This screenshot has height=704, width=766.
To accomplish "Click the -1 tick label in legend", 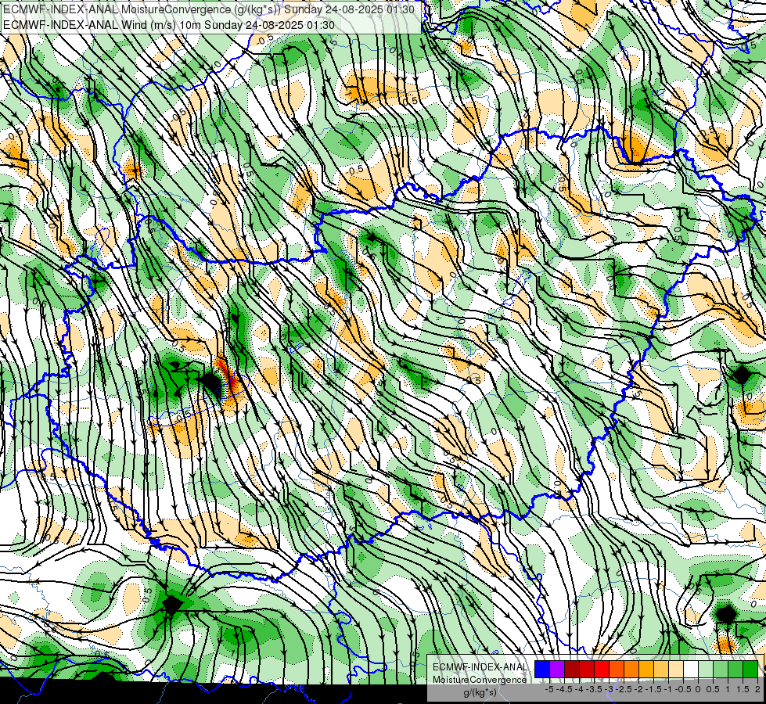I will pyautogui.click(x=668, y=689).
